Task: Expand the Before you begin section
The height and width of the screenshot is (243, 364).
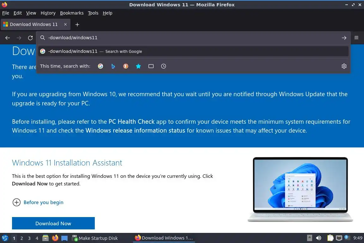Action: click(38, 202)
